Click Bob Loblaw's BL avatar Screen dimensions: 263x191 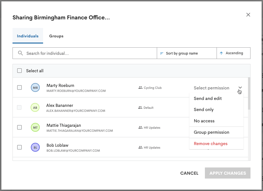tap(35, 147)
